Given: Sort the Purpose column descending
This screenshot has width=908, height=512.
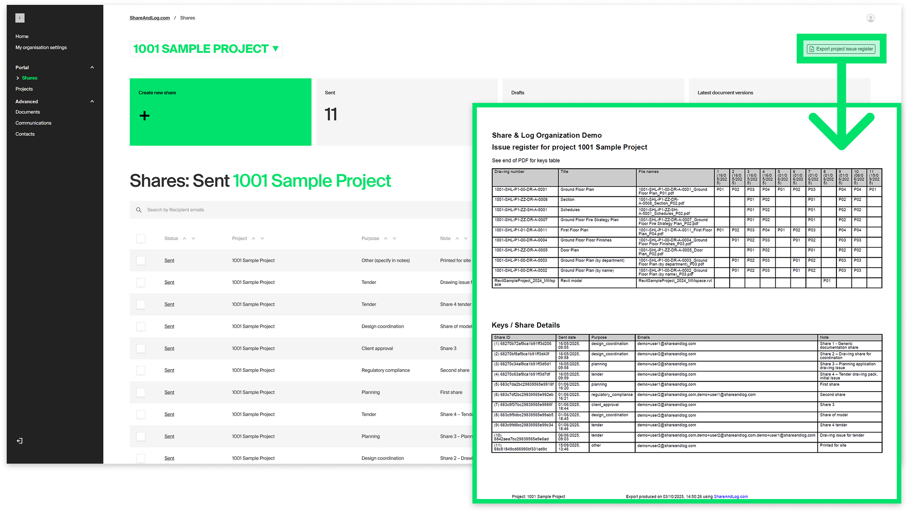Looking at the screenshot, I should (394, 238).
